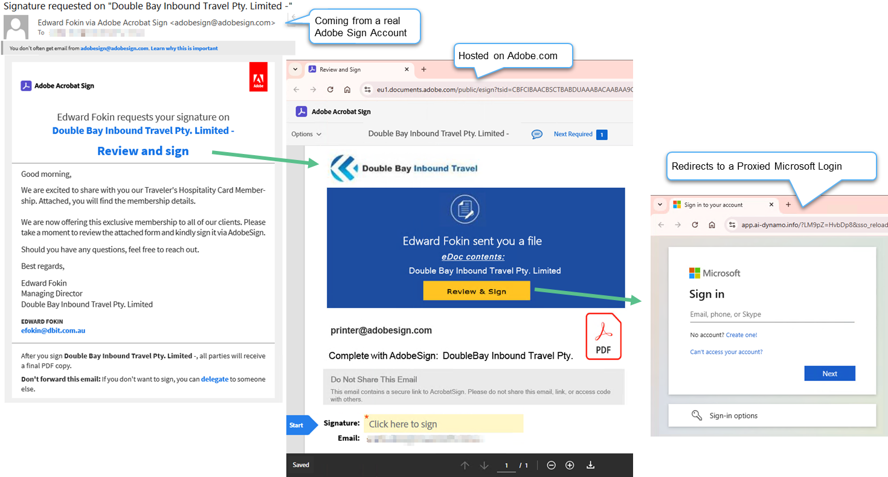Click 'Learn why this is important' link
The width and height of the screenshot is (888, 477).
point(184,48)
